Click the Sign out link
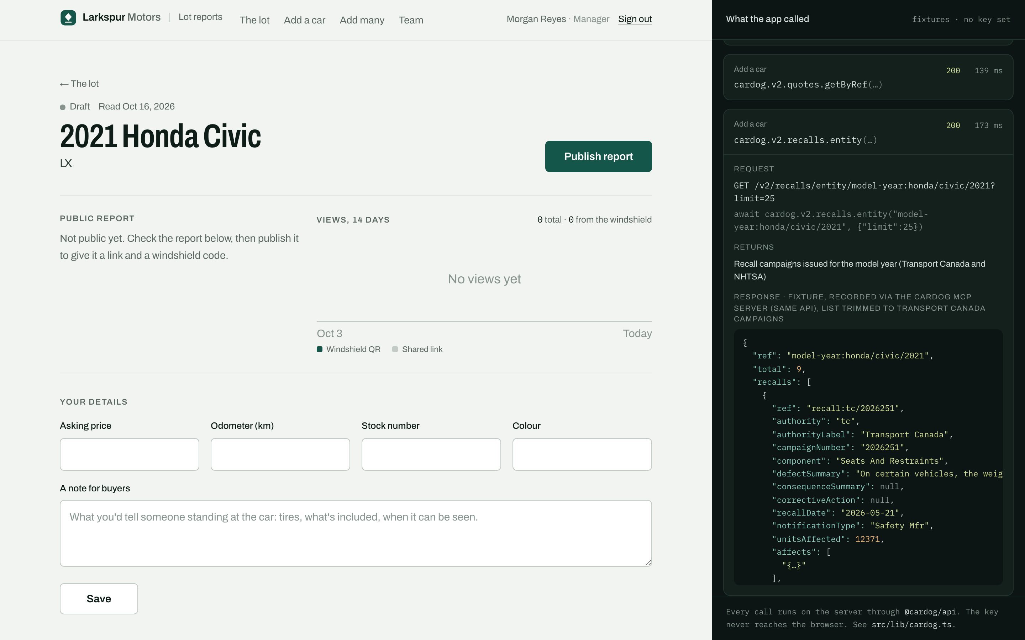 click(x=635, y=19)
